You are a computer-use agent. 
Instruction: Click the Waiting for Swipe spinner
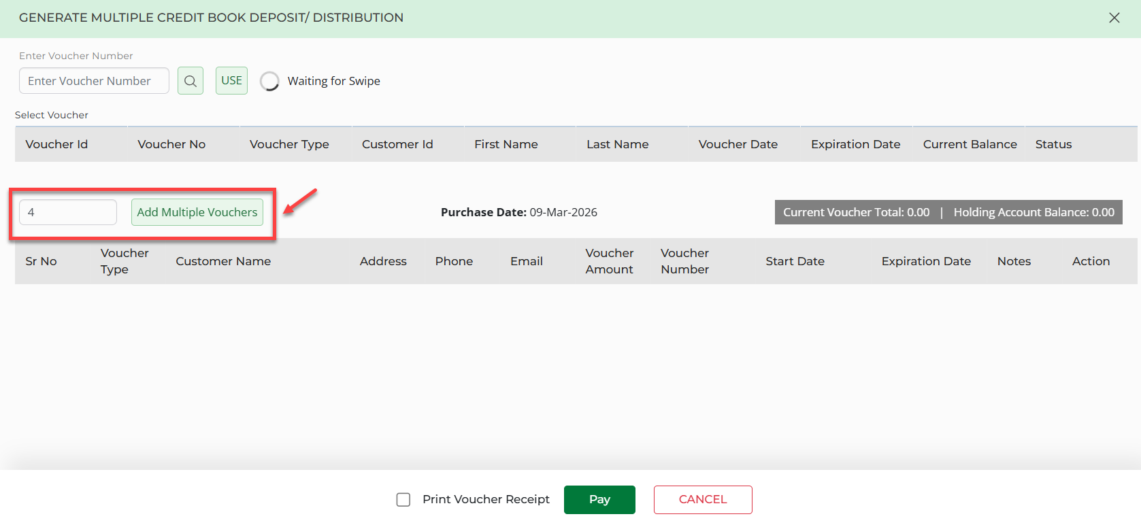269,81
